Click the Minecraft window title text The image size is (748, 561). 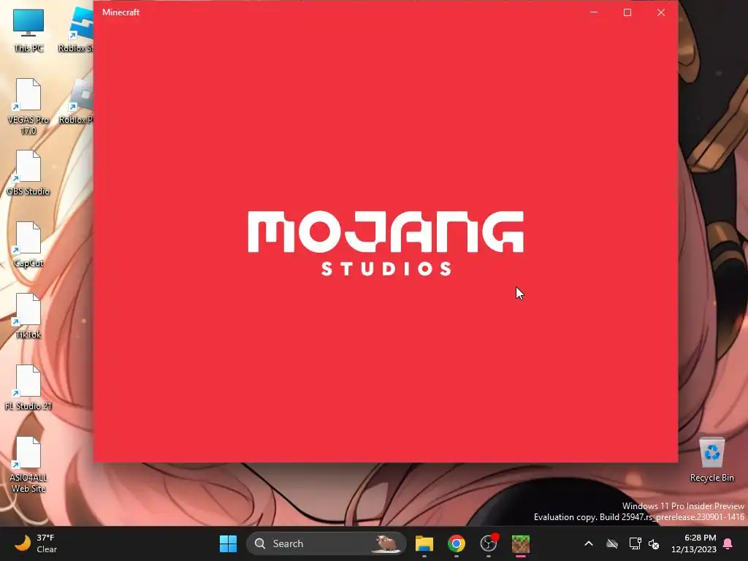[x=121, y=12]
